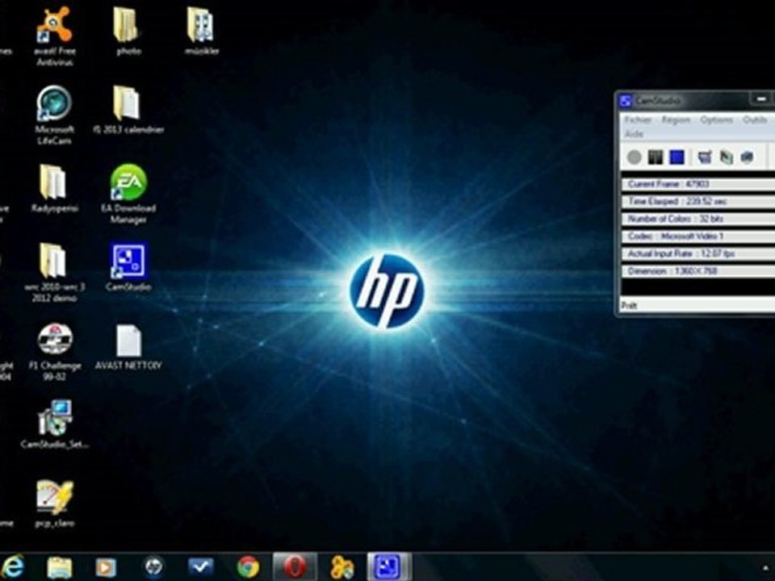Click the 'Actual Input Rate' line
Screen dimensions: 775x581
(x=697, y=253)
